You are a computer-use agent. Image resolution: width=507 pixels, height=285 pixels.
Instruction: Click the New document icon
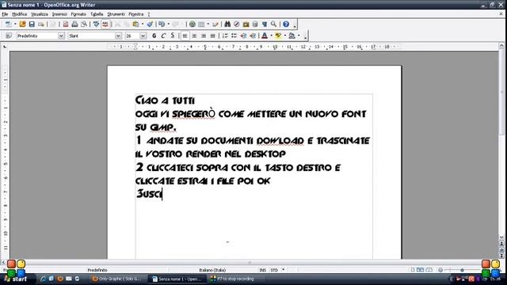(8, 25)
